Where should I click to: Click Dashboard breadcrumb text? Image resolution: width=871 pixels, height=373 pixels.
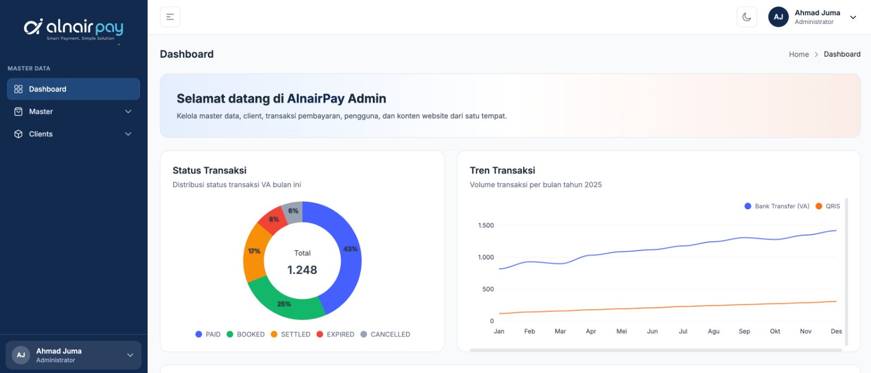tap(842, 54)
